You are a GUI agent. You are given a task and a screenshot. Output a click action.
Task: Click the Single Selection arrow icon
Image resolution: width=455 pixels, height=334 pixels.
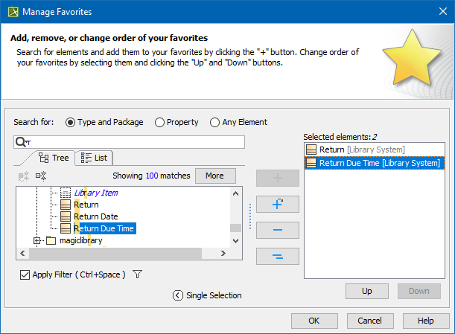[x=177, y=295]
